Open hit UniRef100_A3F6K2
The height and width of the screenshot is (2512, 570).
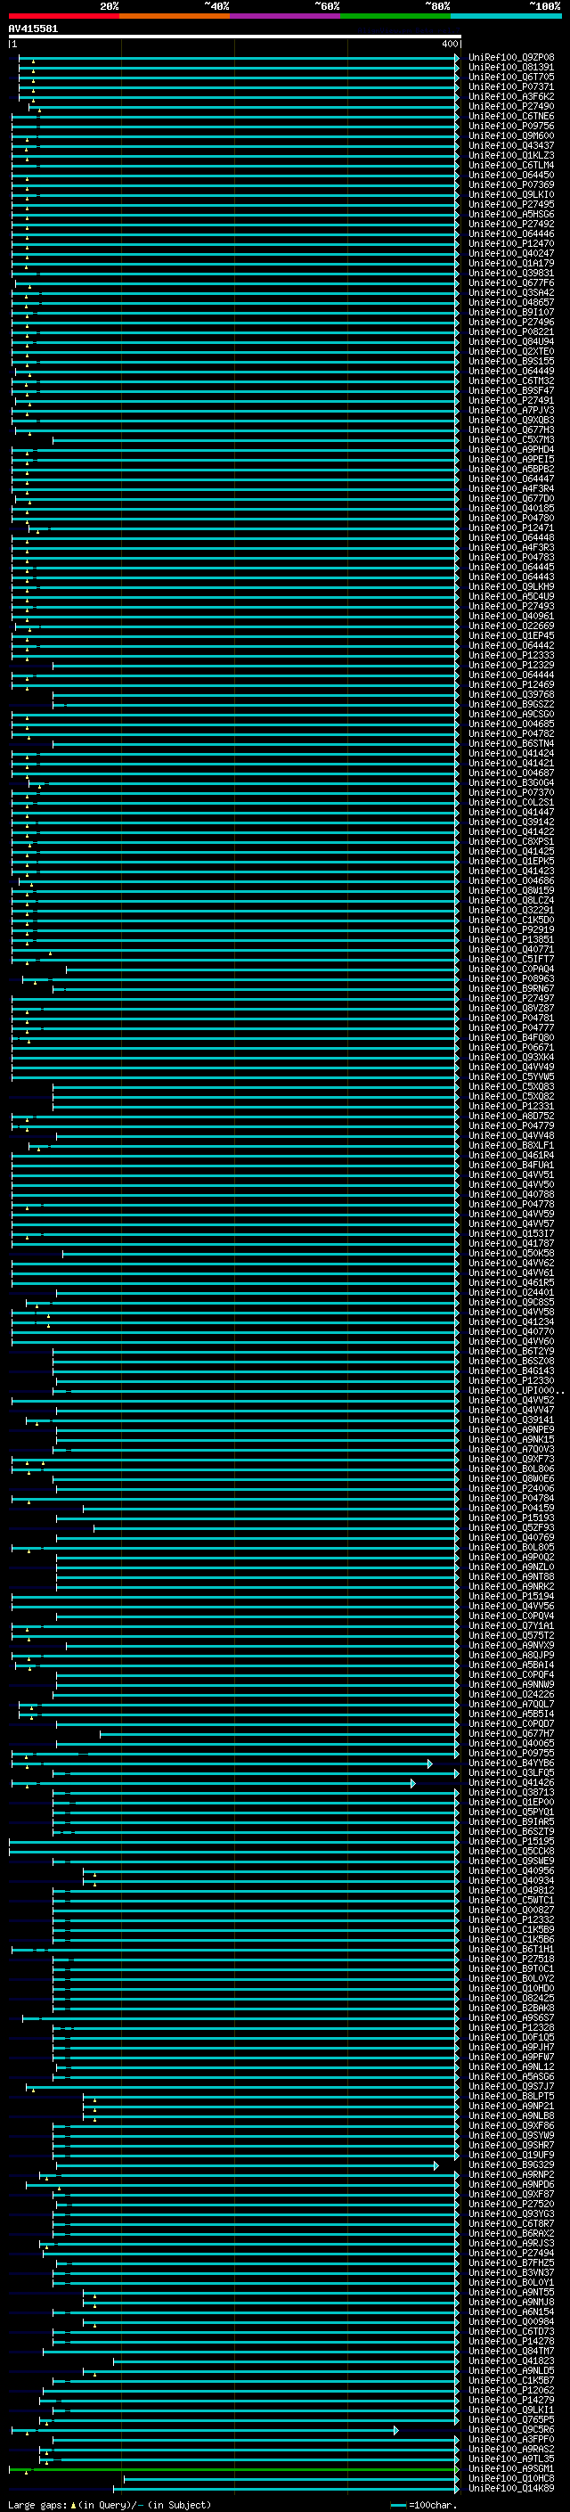click(511, 96)
